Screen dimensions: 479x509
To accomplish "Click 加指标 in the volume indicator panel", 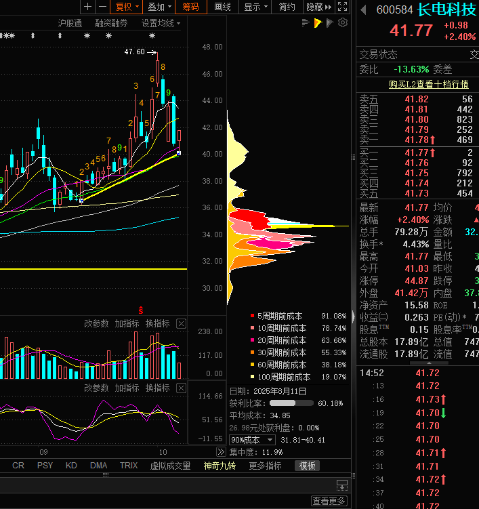I will 127,324.
